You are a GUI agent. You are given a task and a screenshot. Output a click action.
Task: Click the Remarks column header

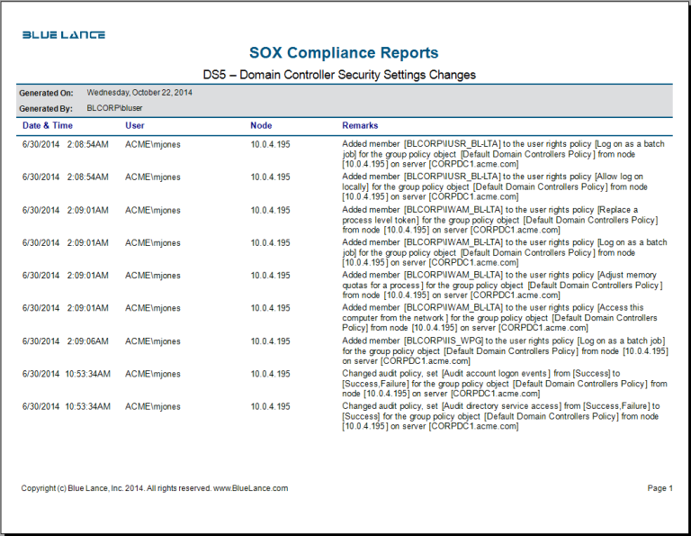(360, 125)
